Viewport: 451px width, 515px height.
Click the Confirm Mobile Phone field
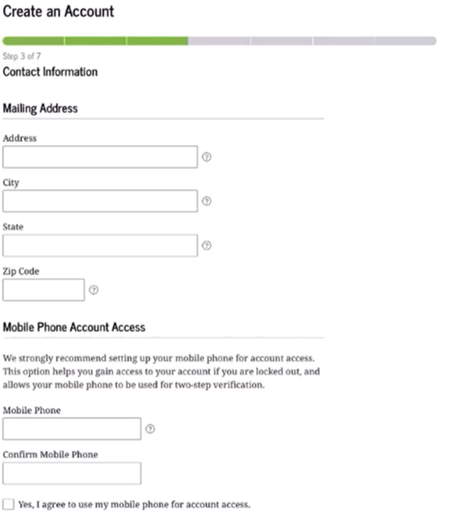[x=71, y=473]
